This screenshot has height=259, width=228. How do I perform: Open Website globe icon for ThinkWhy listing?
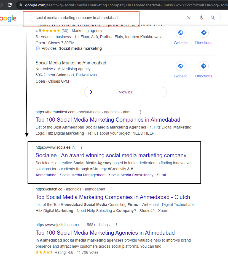[181, 33]
